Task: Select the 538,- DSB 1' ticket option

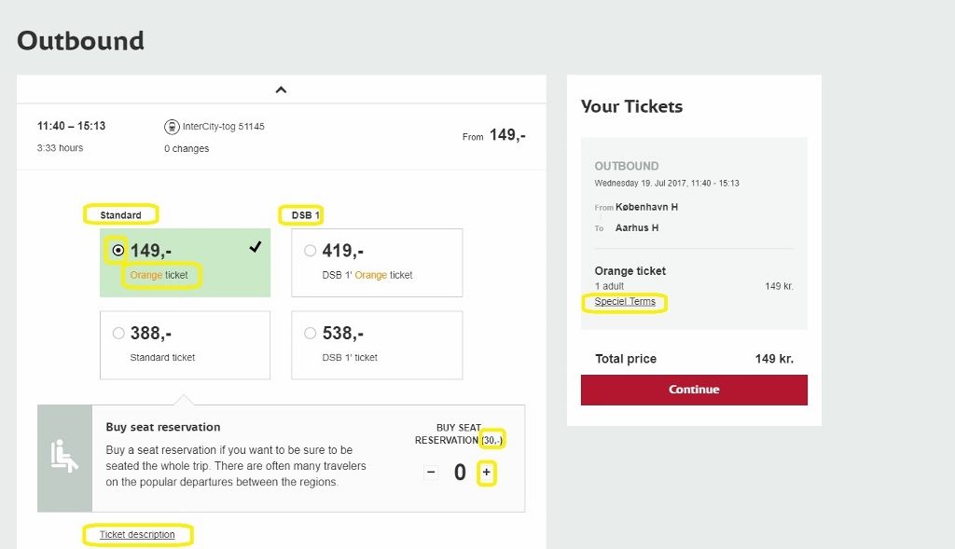Action: pos(311,334)
